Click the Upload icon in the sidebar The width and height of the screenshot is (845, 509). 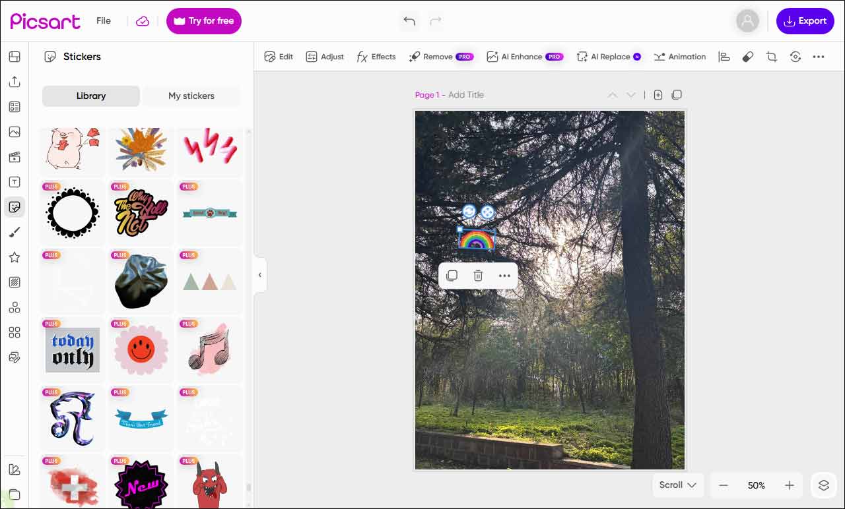(15, 81)
